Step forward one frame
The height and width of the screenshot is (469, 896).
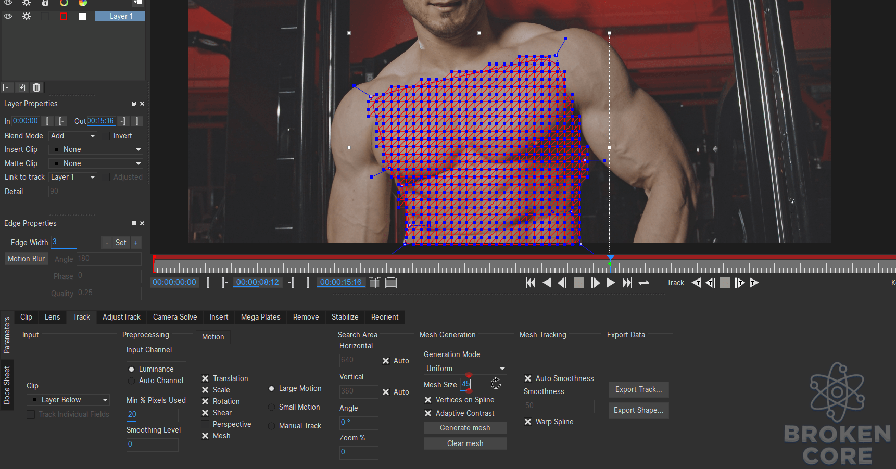point(595,283)
